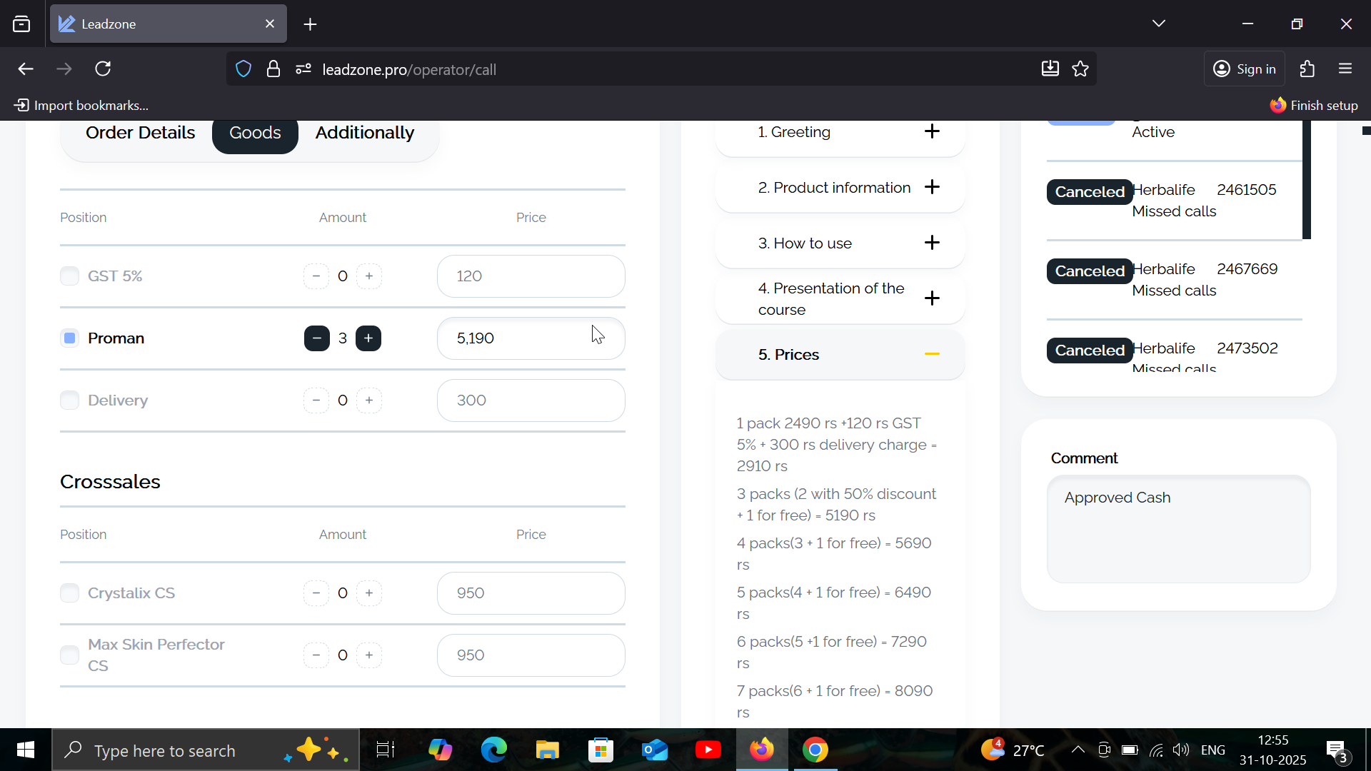The image size is (1371, 771).
Task: Open YouTube from the taskbar
Action: pos(708,750)
